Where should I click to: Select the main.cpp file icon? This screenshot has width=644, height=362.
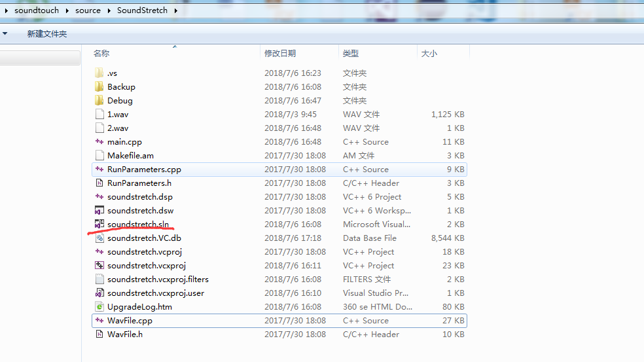click(x=99, y=142)
